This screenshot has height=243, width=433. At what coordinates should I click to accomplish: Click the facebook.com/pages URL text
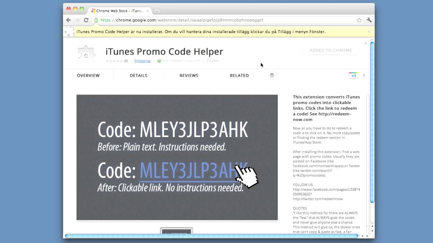coord(326,192)
